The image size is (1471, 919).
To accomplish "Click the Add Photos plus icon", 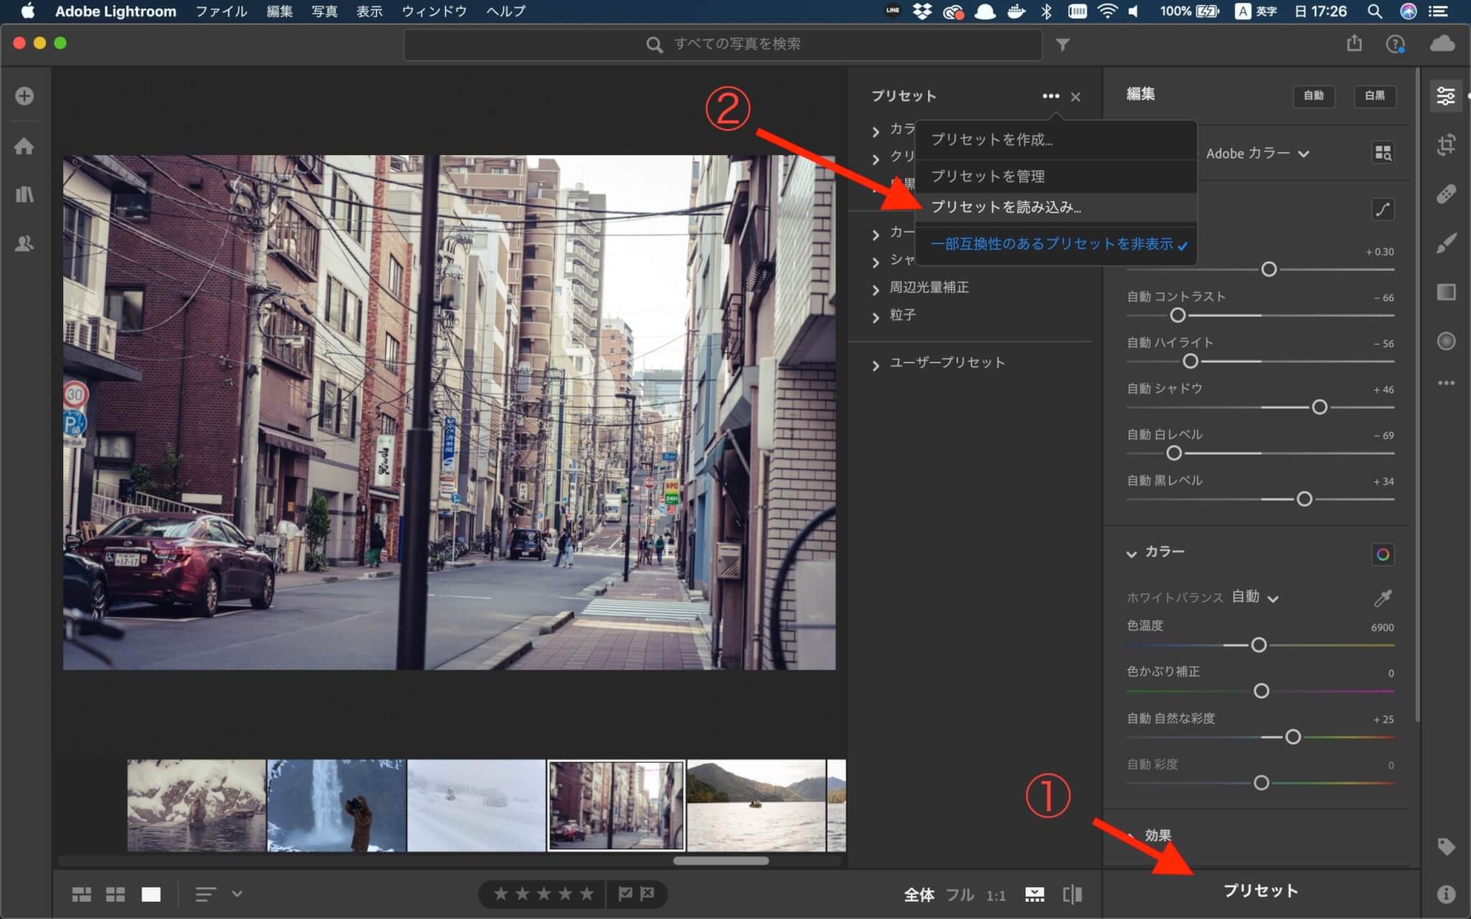I will [x=24, y=95].
